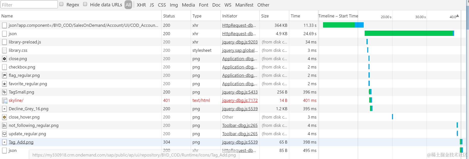
Task: Click the stylesheet icon for library.css
Action: click(4, 50)
